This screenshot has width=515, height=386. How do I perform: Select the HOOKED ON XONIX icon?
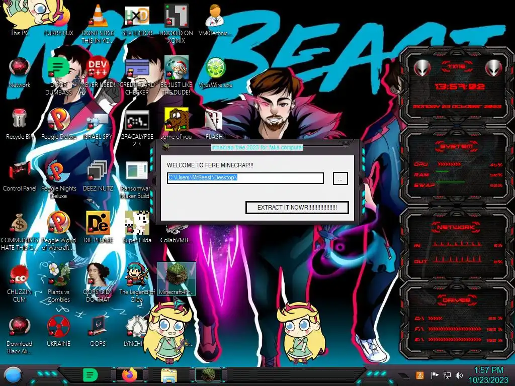pyautogui.click(x=176, y=23)
